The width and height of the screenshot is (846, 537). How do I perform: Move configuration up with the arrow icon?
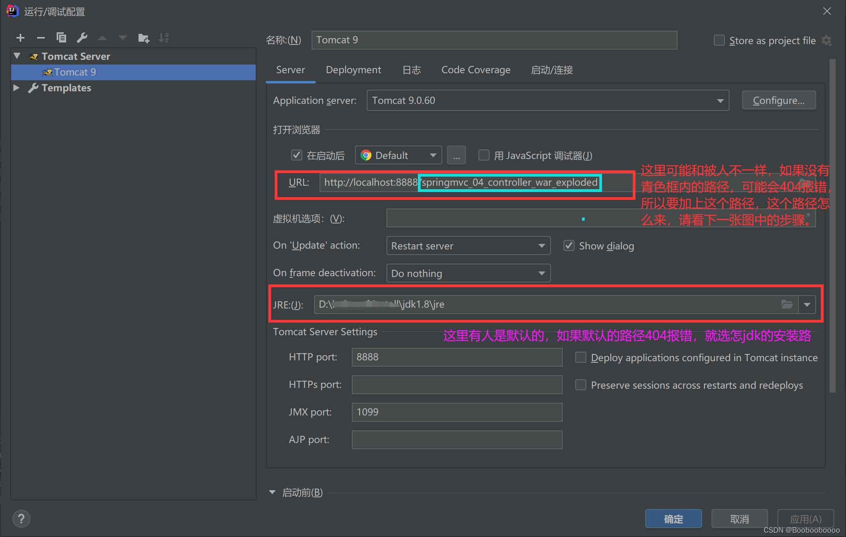[102, 38]
